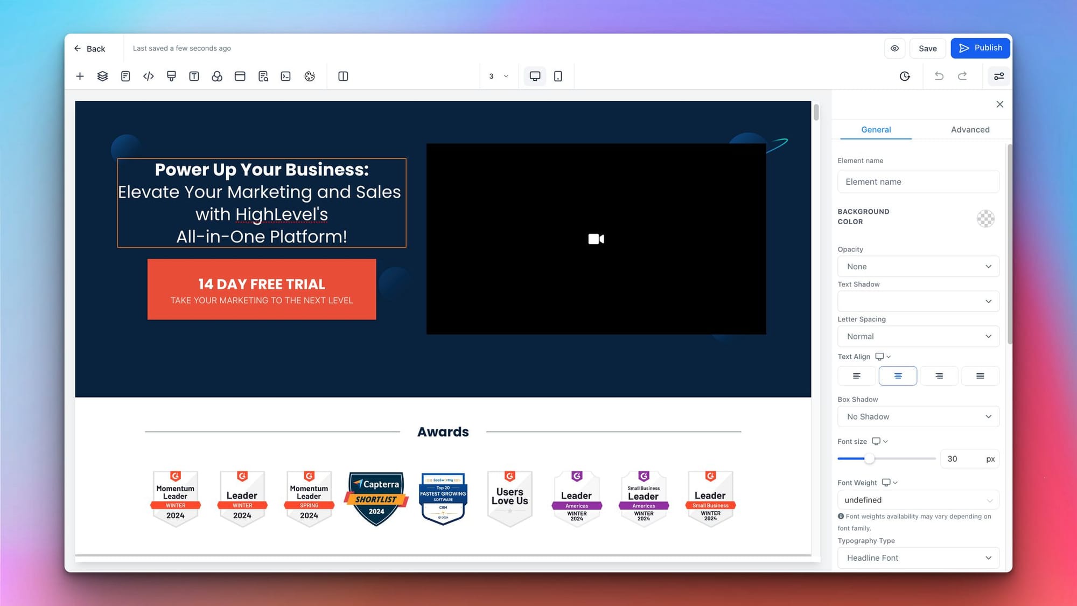Click the typography T icon
Viewport: 1077px width, 606px height.
[x=194, y=76]
